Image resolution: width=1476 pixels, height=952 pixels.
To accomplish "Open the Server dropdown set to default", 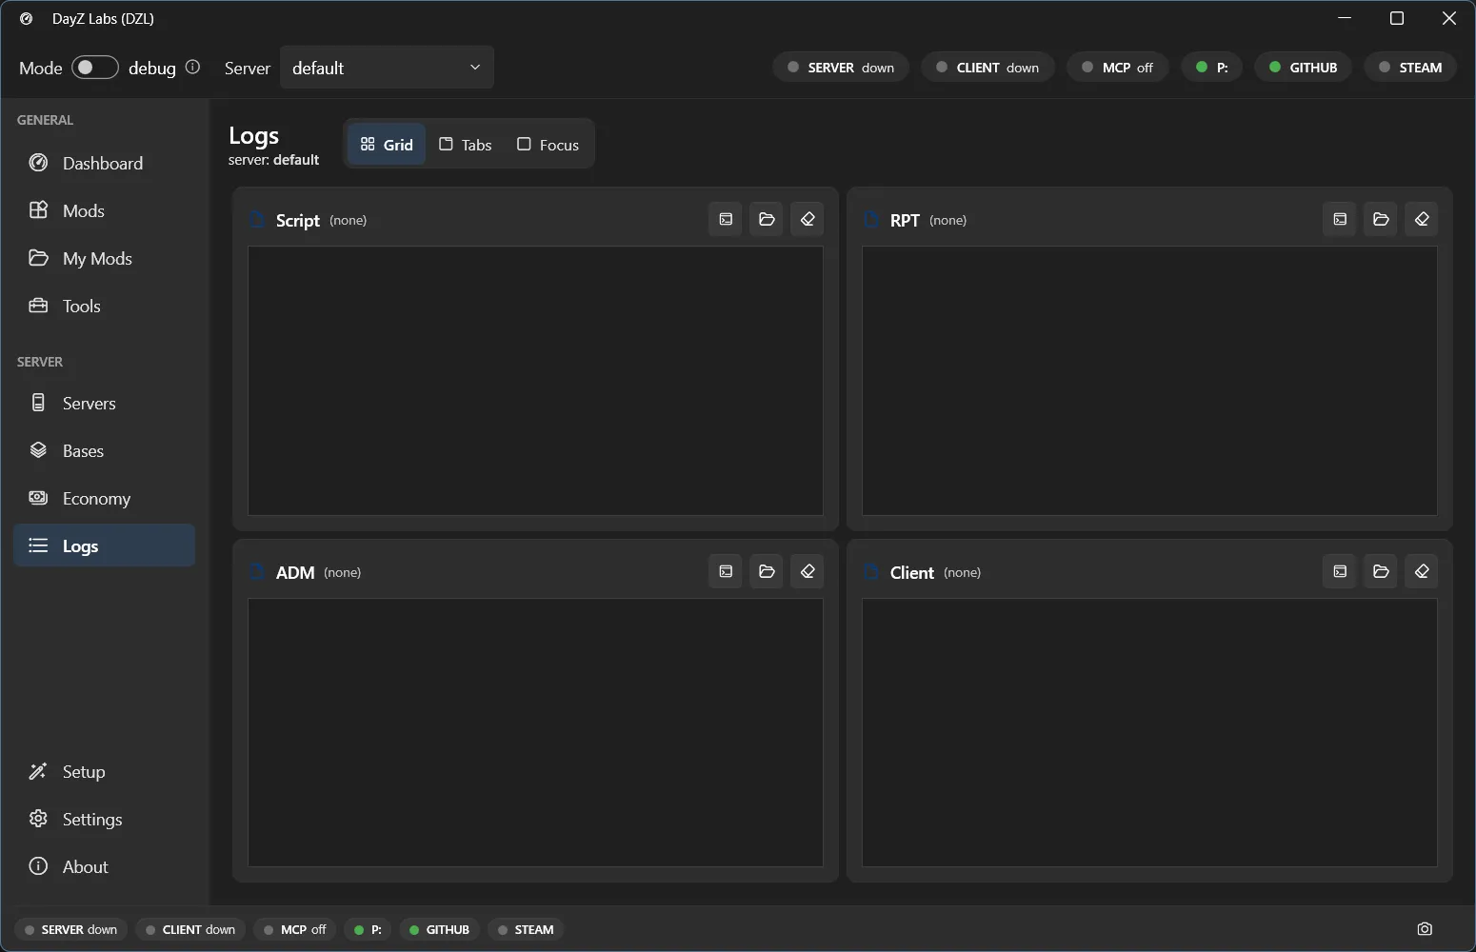I will coord(387,68).
